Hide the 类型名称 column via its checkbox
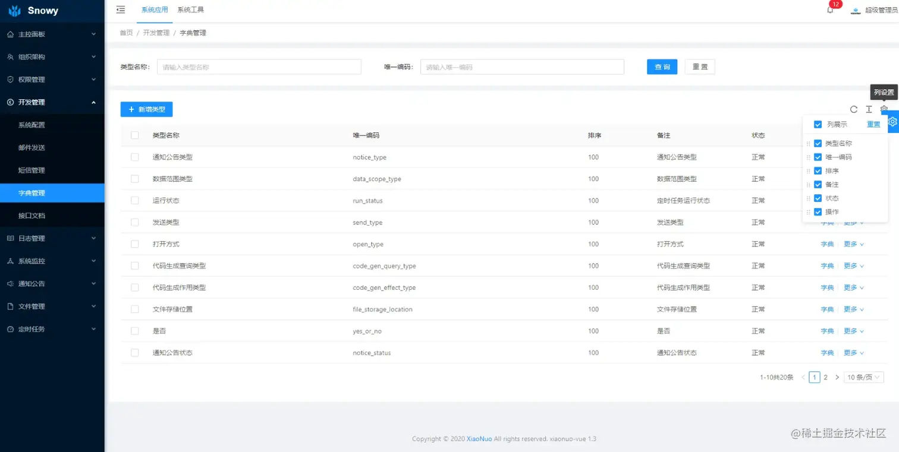 tap(818, 144)
